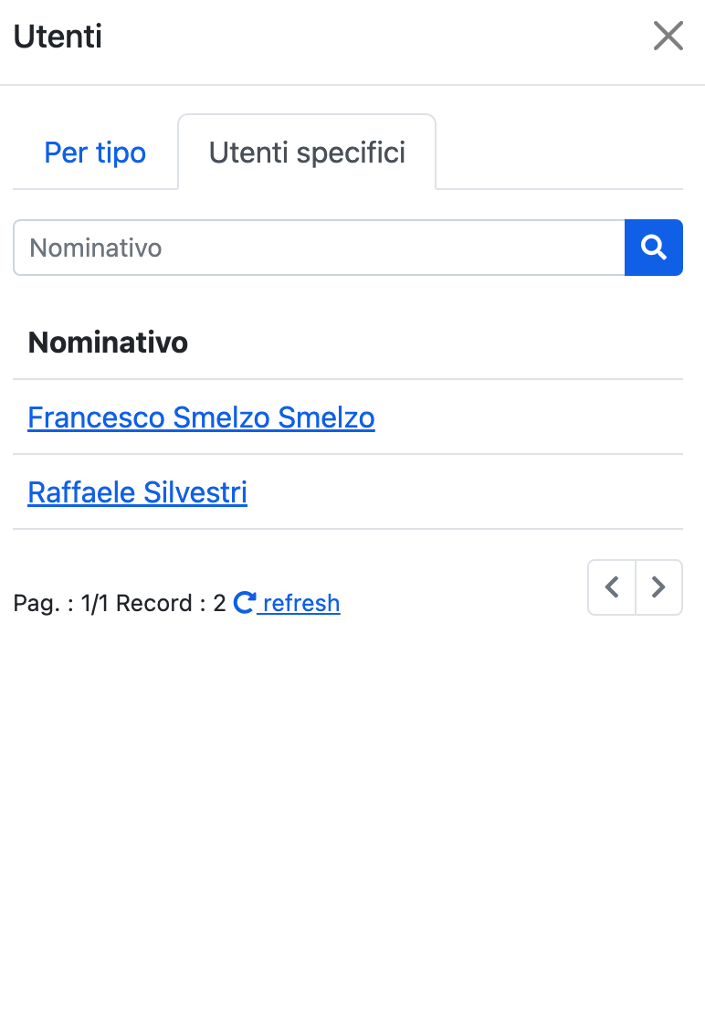This screenshot has height=1014, width=705.
Task: Go to previous page with left chevron
Action: click(612, 587)
